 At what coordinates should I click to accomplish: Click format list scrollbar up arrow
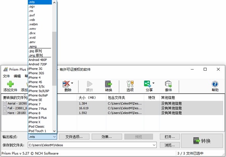(x=54, y=2)
